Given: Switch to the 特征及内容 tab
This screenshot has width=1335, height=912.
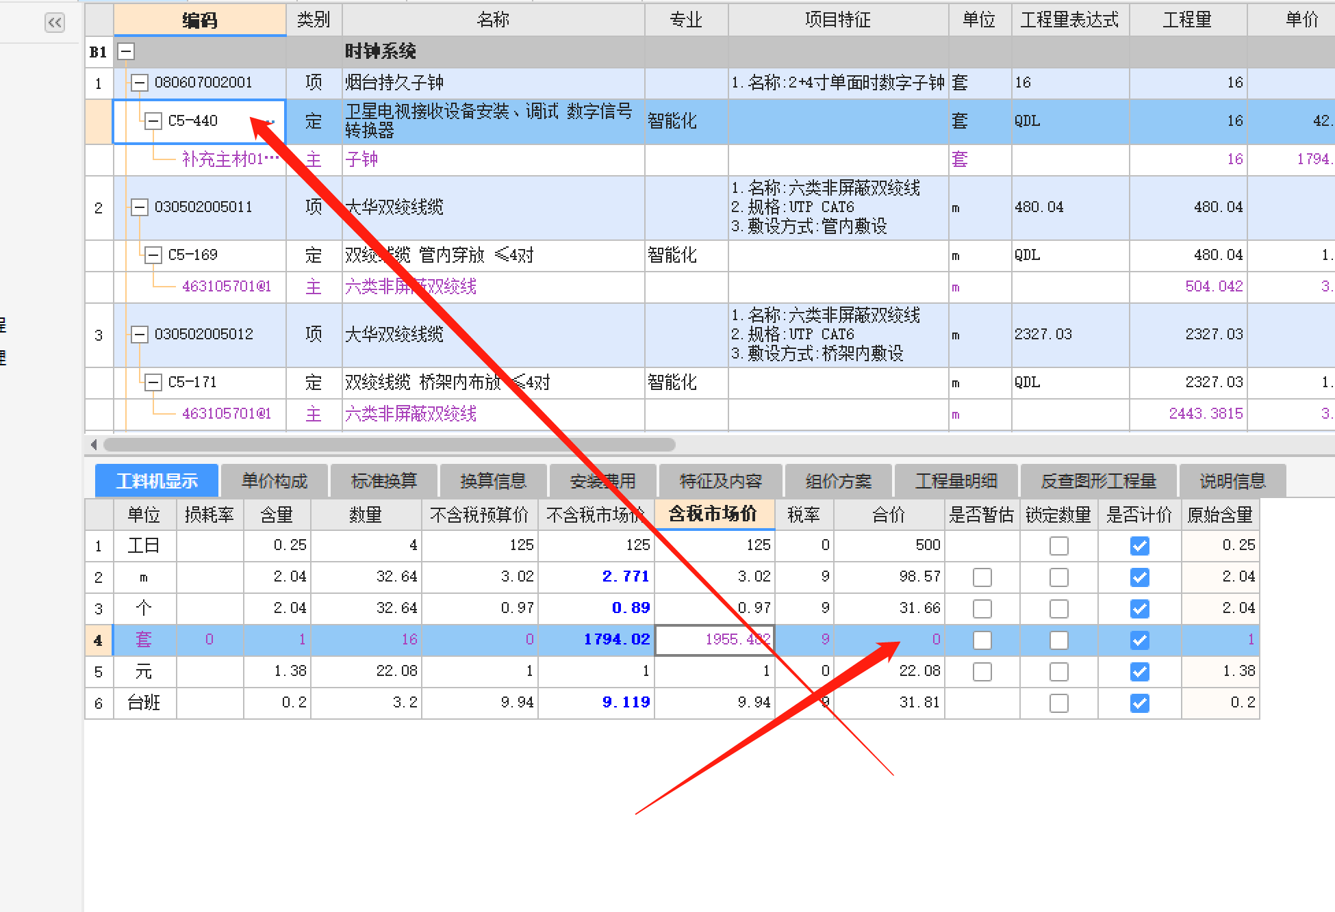Looking at the screenshot, I should coord(721,481).
